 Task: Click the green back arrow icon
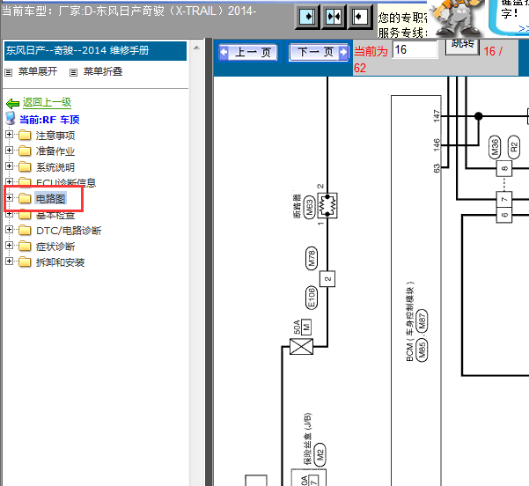[x=13, y=103]
